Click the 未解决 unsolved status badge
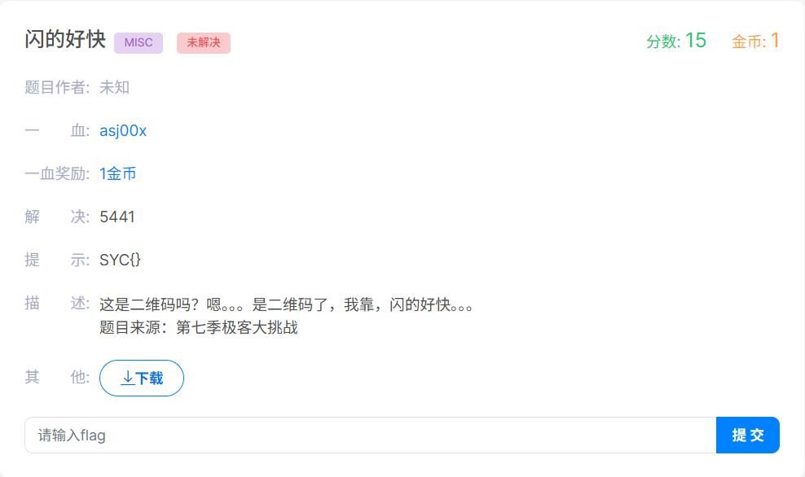 (x=204, y=42)
